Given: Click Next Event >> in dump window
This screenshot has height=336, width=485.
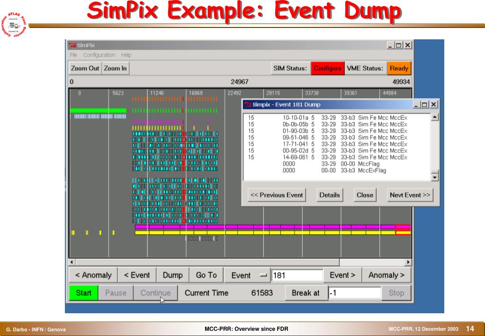Looking at the screenshot, I should coord(410,195).
